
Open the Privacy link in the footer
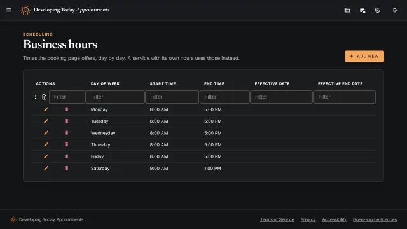[308, 219]
